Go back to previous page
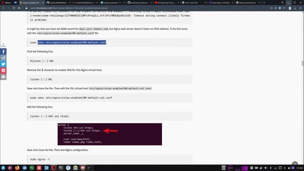This screenshot has height=171, width=304. click(3, 8)
